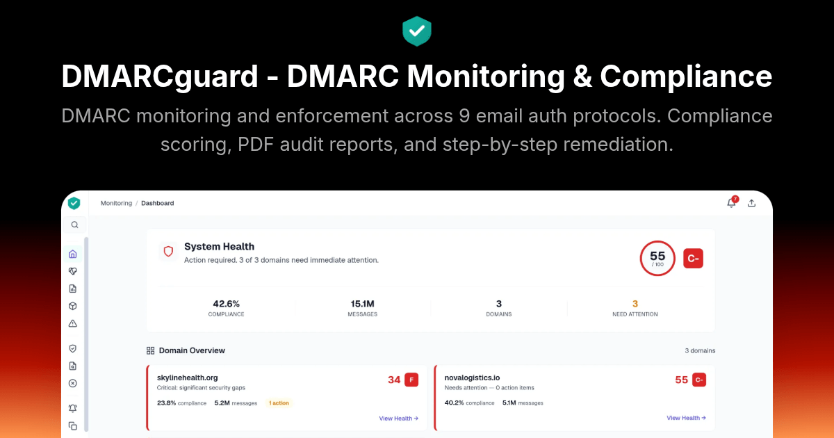Screen dimensions: 834x438
Task: Click the Dashboard breadcrumb
Action: 158,203
